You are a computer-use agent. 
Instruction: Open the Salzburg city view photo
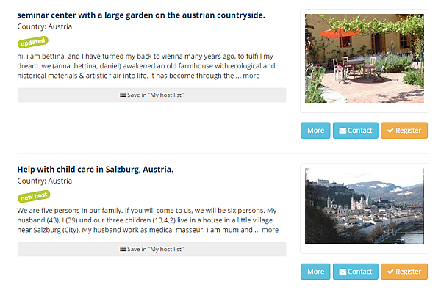point(365,206)
